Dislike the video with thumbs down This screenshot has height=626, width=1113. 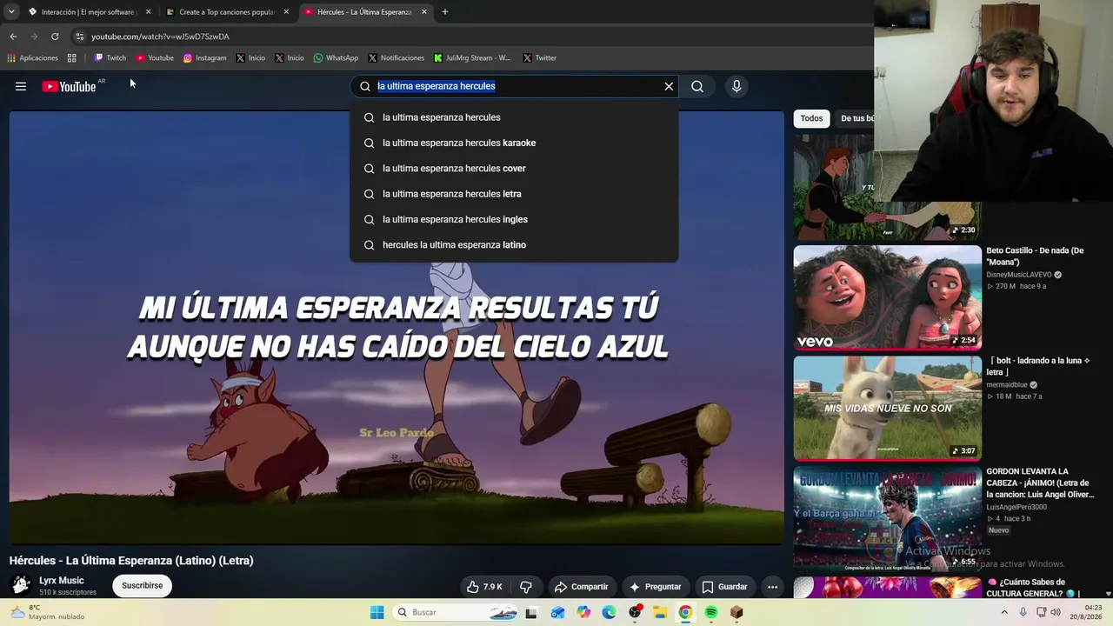526,587
